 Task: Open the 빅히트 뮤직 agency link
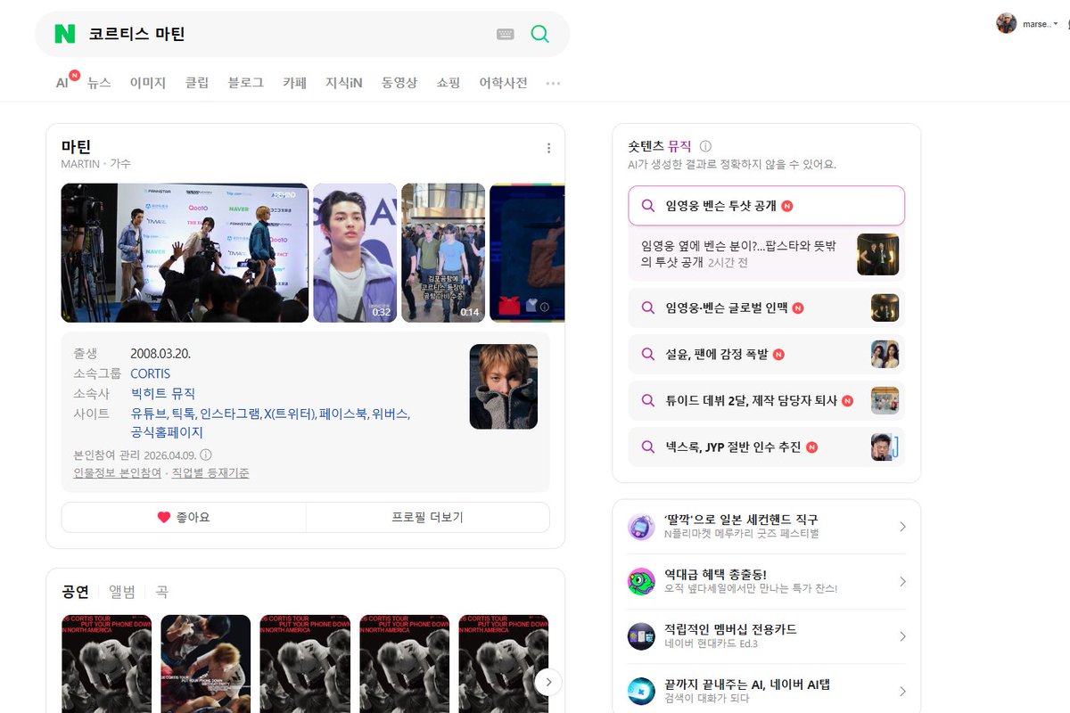tap(163, 393)
